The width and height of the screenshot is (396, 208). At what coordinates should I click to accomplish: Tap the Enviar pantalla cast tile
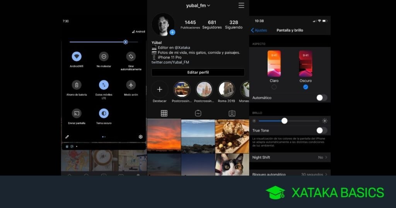point(77,113)
